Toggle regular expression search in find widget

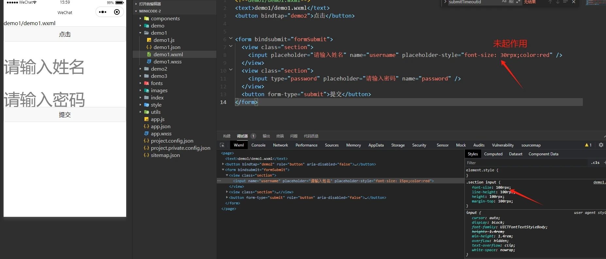click(x=518, y=2)
